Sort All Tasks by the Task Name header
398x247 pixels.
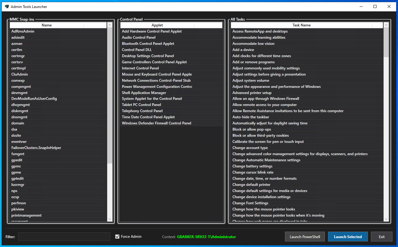click(x=301, y=25)
